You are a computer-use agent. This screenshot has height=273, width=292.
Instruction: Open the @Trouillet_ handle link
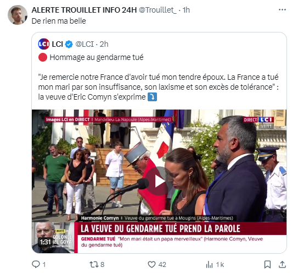click(158, 10)
